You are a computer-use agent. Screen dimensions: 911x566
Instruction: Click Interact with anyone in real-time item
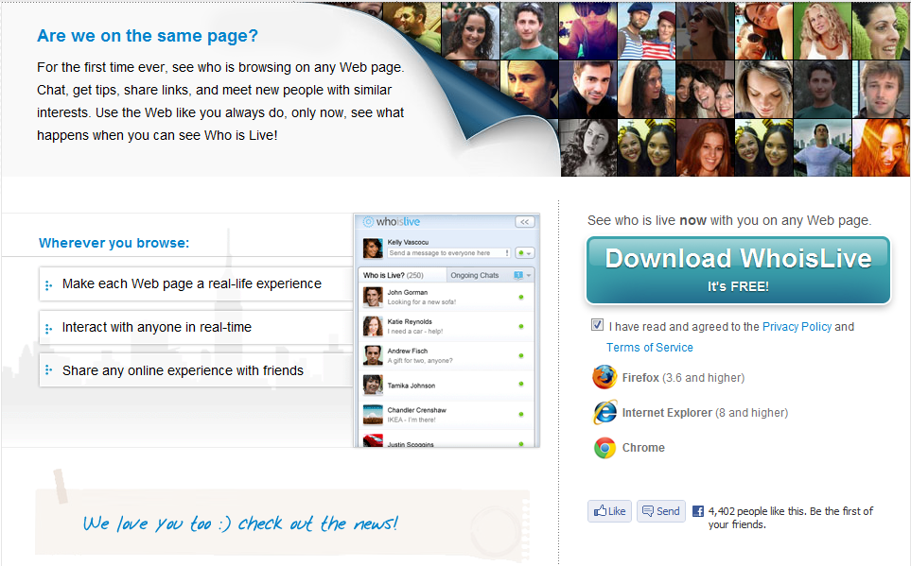tap(196, 327)
